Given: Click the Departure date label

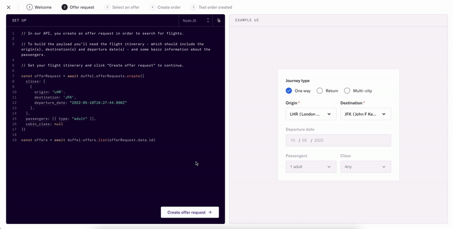Looking at the screenshot, I should click(x=300, y=130).
